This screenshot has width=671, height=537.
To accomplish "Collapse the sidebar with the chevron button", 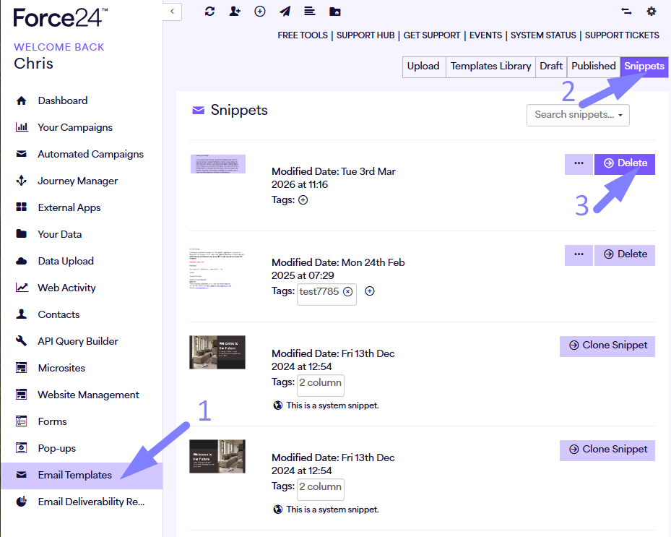I will pyautogui.click(x=172, y=12).
